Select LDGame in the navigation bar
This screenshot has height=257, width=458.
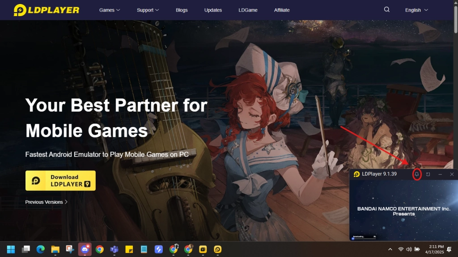coord(248,10)
